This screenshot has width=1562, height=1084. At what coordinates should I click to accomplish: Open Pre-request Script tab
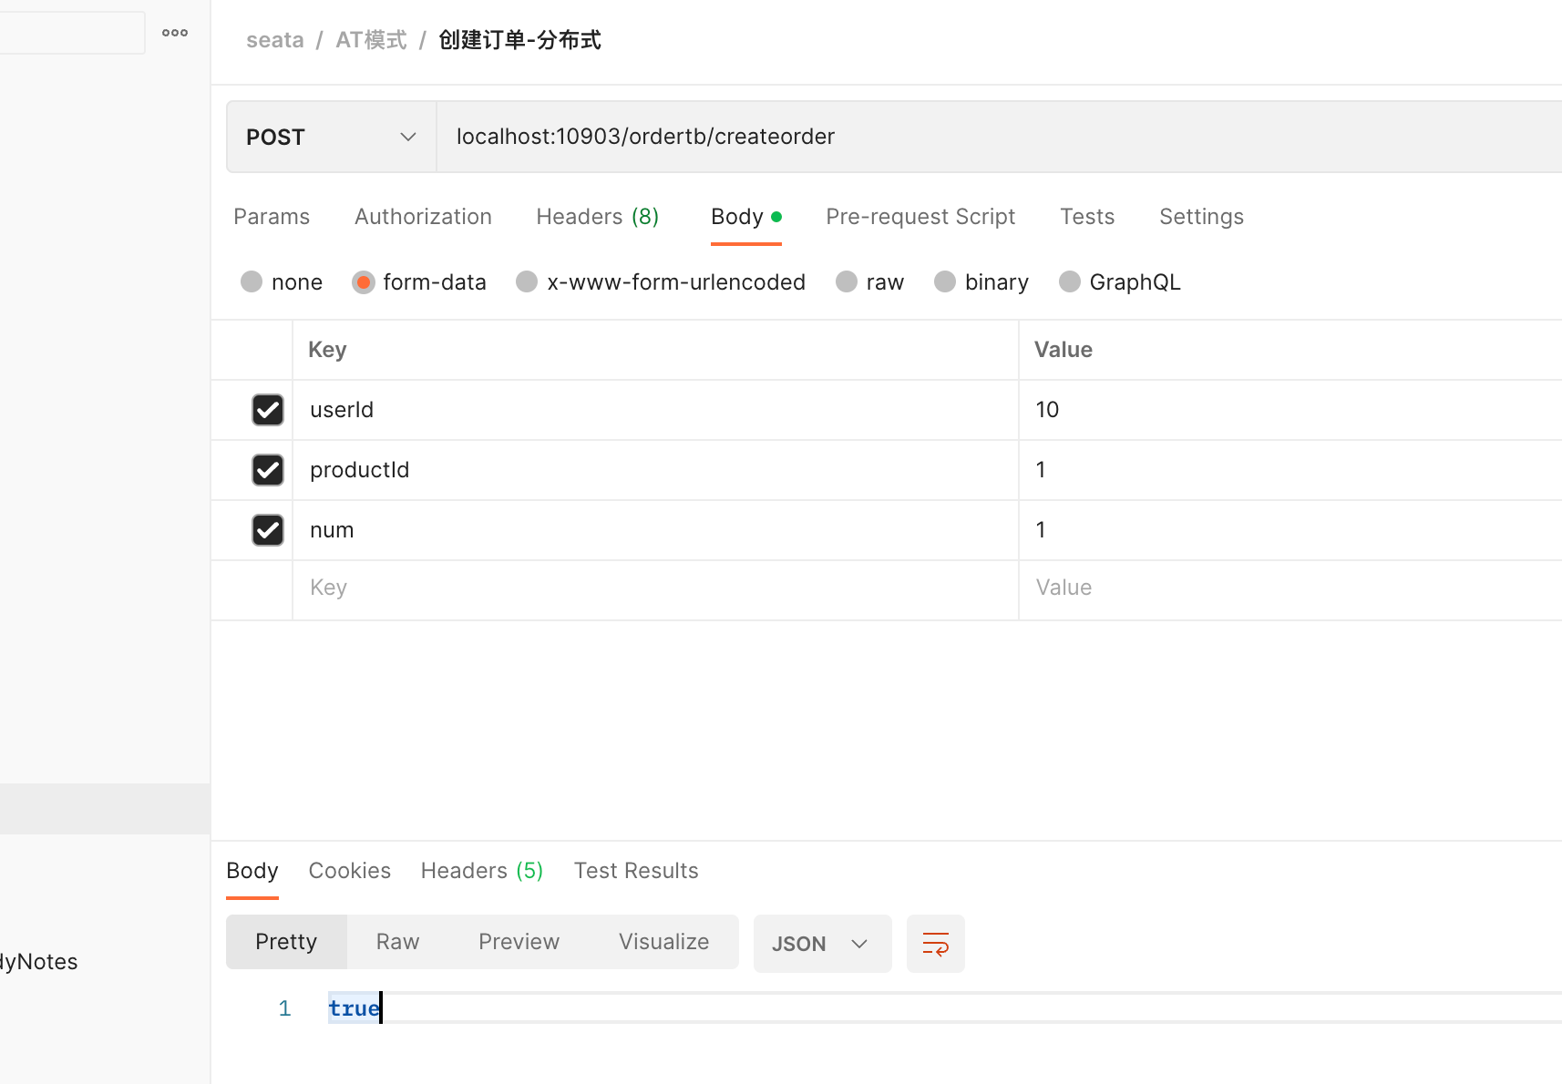(920, 217)
